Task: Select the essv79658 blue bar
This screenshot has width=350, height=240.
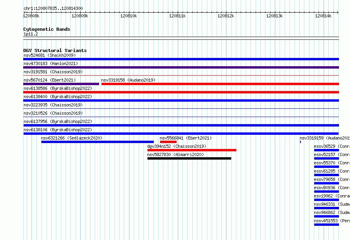Action: tap(326, 183)
